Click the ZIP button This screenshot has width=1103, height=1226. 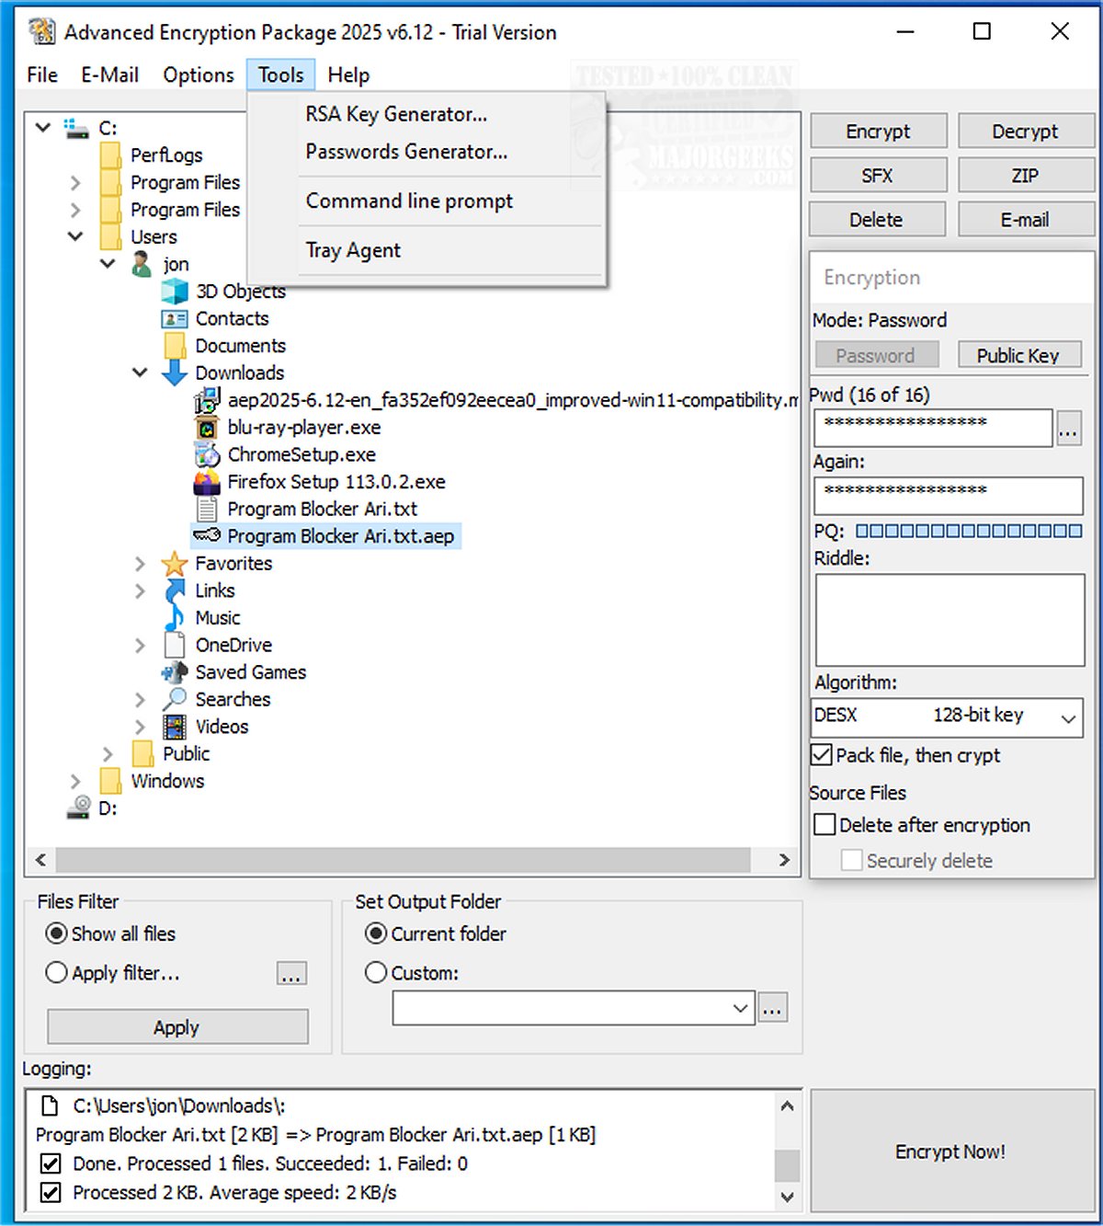click(x=1026, y=175)
